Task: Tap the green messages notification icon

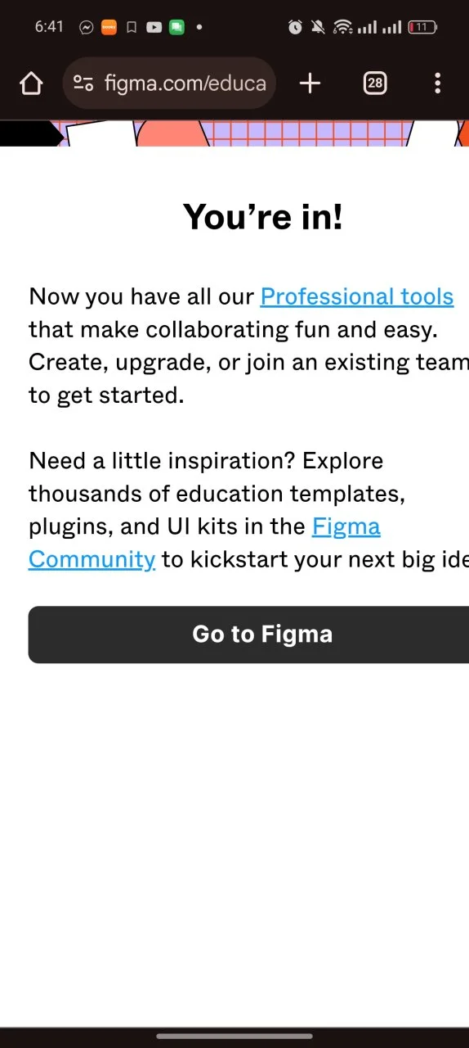Action: (x=176, y=27)
